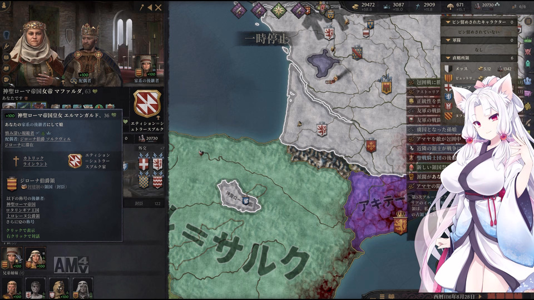Select the メッス holding row
The height and width of the screenshot is (300, 534).
[x=479, y=69]
